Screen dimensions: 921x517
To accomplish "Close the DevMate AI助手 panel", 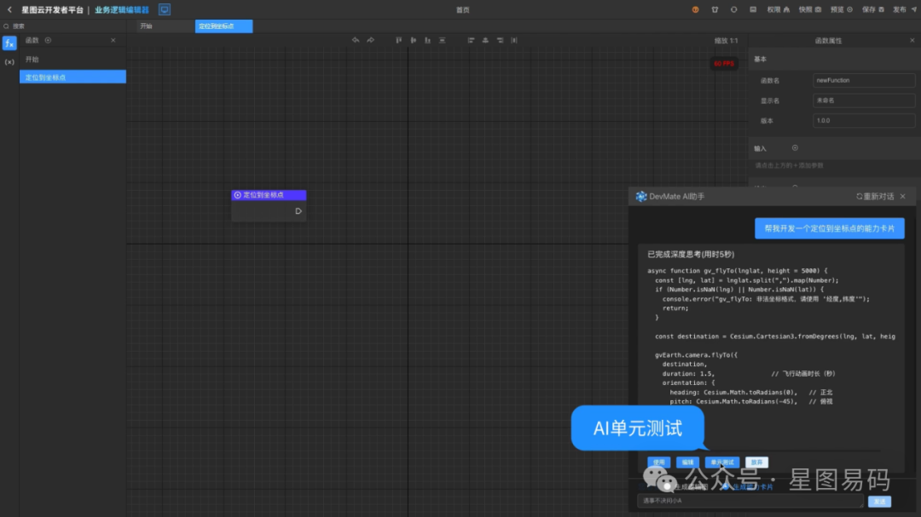I will 903,197.
